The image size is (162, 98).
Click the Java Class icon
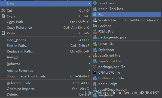pos(95,3)
